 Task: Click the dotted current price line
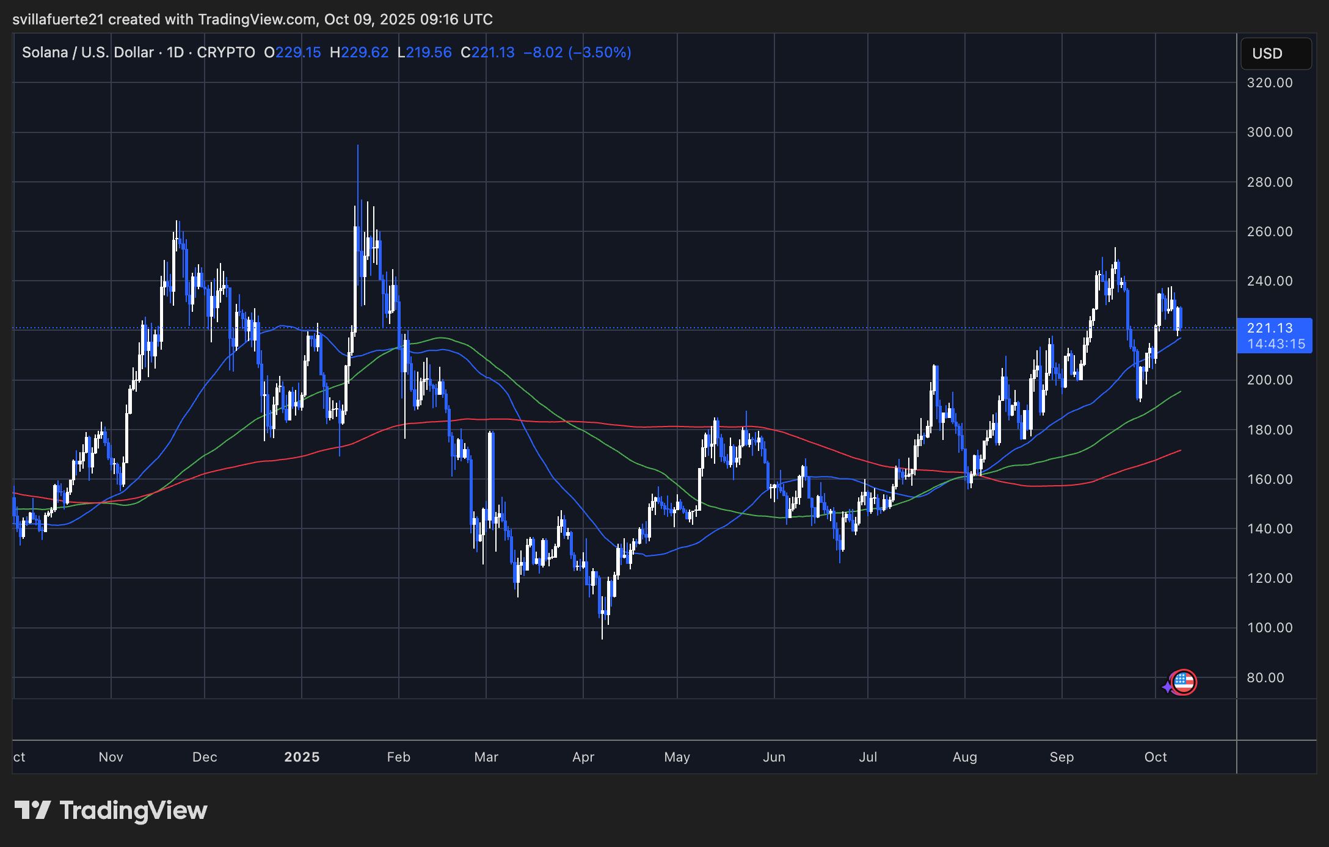pos(855,328)
